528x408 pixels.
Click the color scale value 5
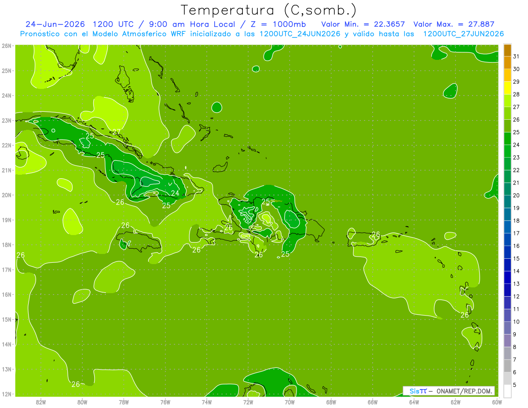coord(515,385)
